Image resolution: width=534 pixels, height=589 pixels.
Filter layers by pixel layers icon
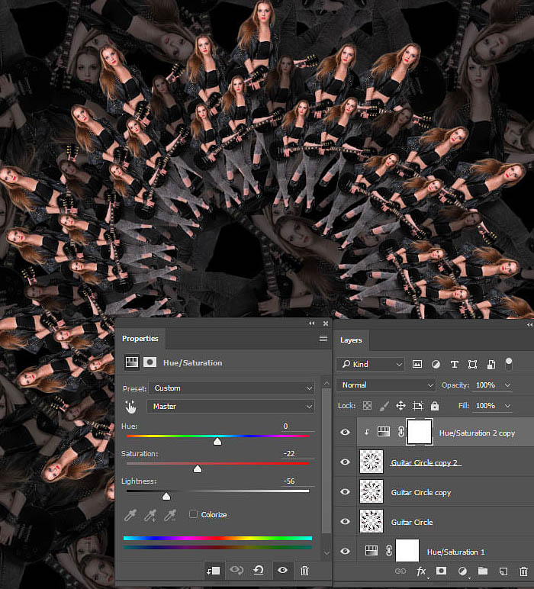(417, 364)
